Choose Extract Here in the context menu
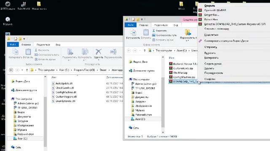Image resolution: width=270 pixels, height=151 pixels. (211, 19)
